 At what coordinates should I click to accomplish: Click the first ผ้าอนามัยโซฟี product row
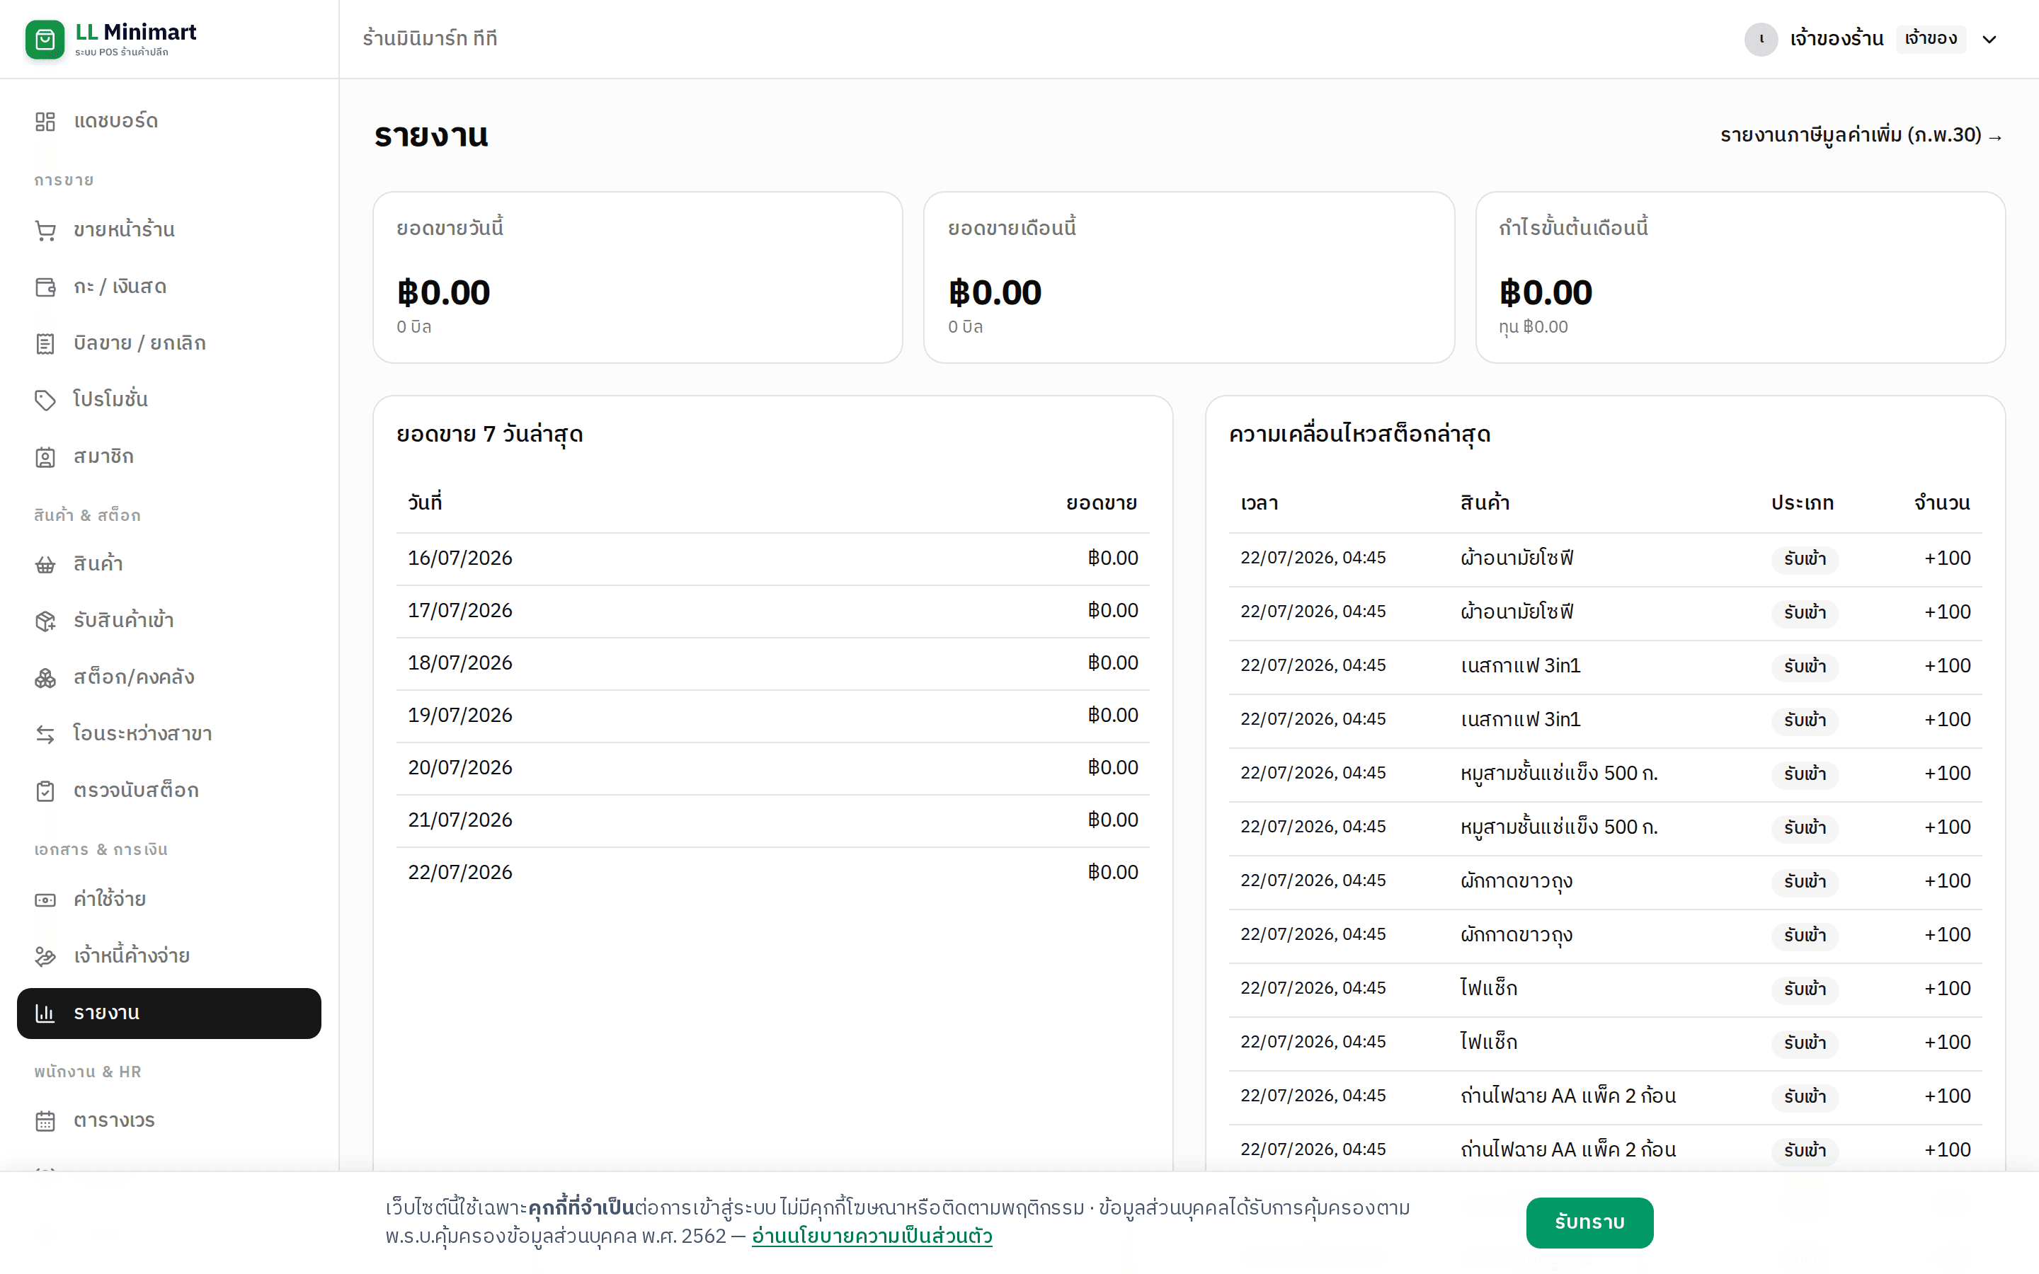[1605, 558]
